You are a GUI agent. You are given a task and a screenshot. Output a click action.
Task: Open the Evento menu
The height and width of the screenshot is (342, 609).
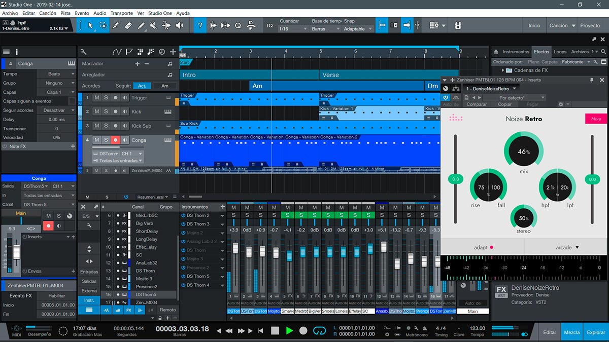tap(82, 13)
